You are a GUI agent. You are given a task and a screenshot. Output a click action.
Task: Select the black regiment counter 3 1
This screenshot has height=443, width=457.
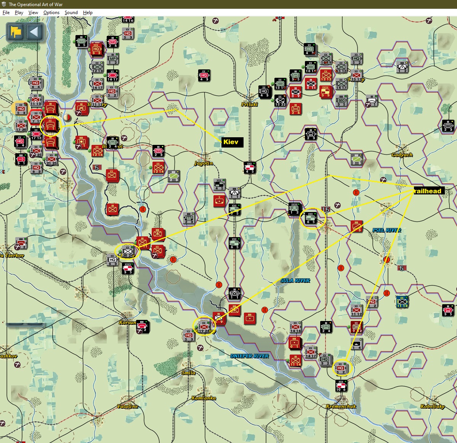pyautogui.click(x=21, y=159)
